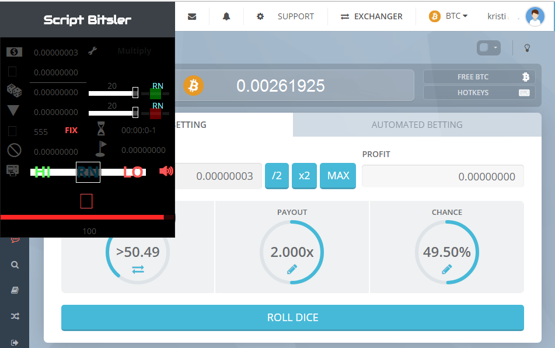Viewport: 555px width, 348px height.
Task: Open the SUPPORT page
Action: [x=295, y=16]
